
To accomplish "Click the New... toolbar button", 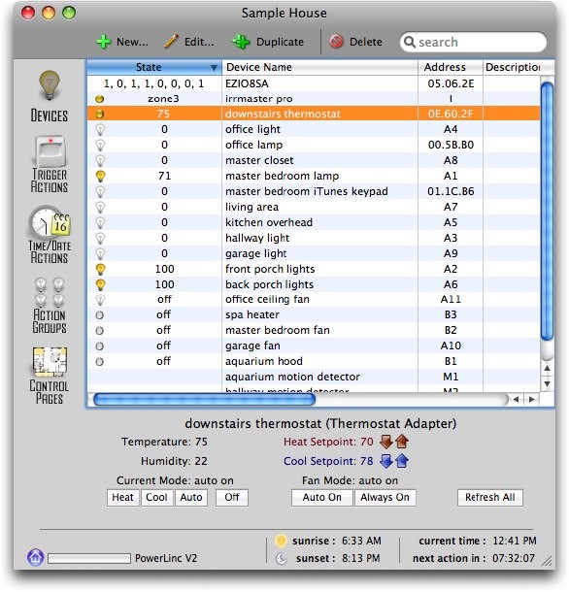I will [122, 42].
